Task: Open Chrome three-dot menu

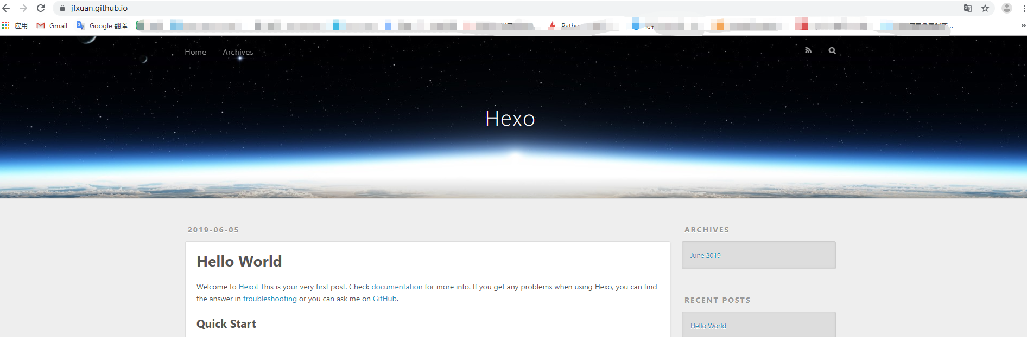Action: point(1024,8)
